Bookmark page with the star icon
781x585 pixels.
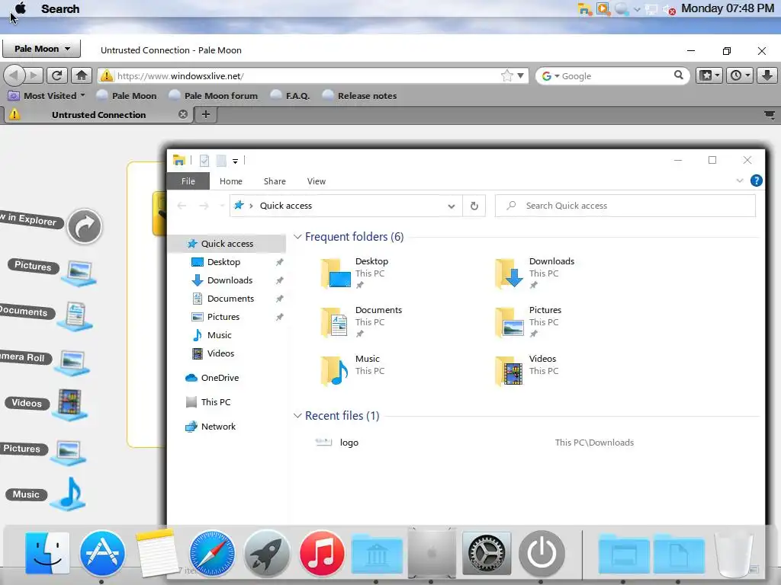coord(507,75)
